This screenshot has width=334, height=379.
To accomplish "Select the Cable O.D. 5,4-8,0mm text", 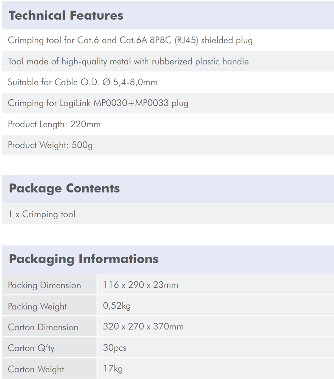I will pyautogui.click(x=83, y=82).
